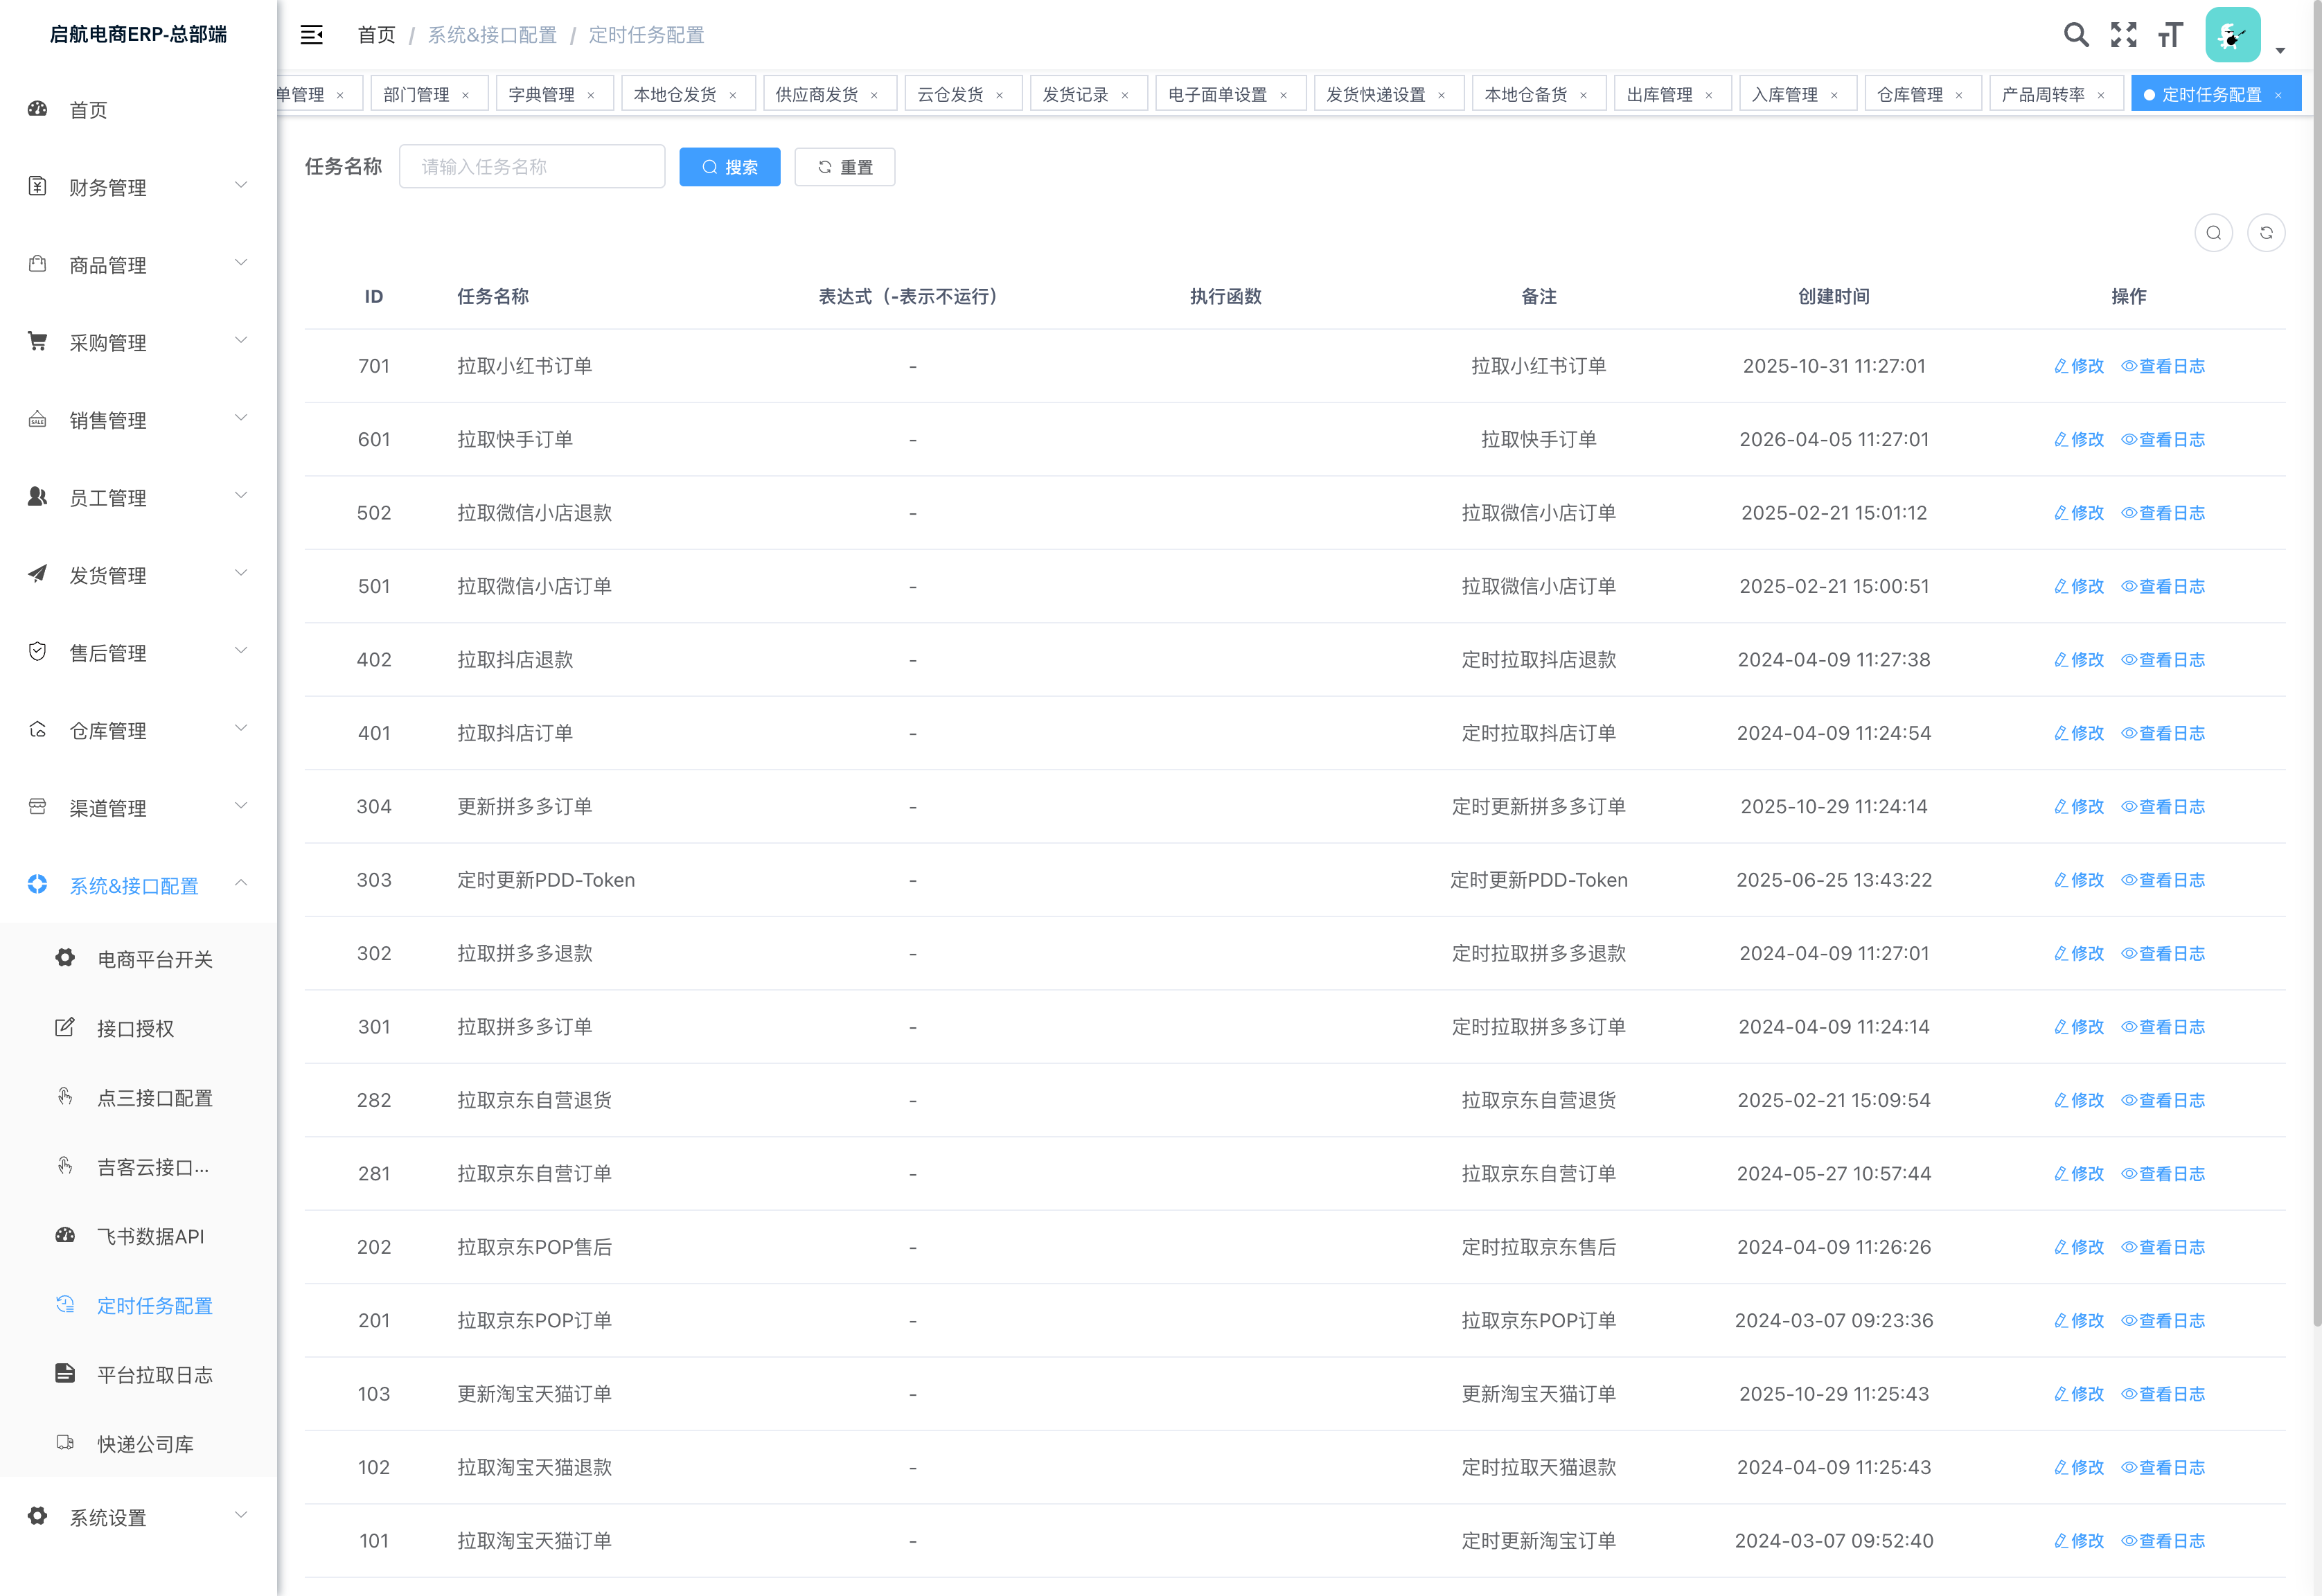
Task: Click the 员工管理 people icon
Action: 38,496
